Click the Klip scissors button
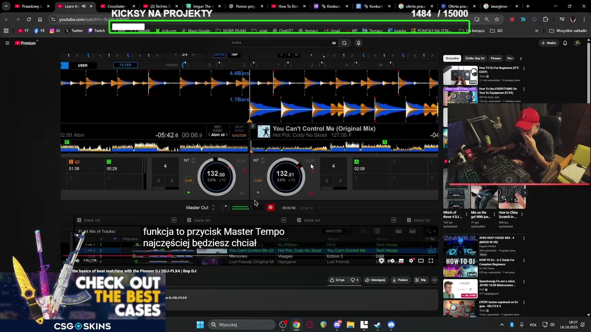The image size is (591, 332). point(421,280)
